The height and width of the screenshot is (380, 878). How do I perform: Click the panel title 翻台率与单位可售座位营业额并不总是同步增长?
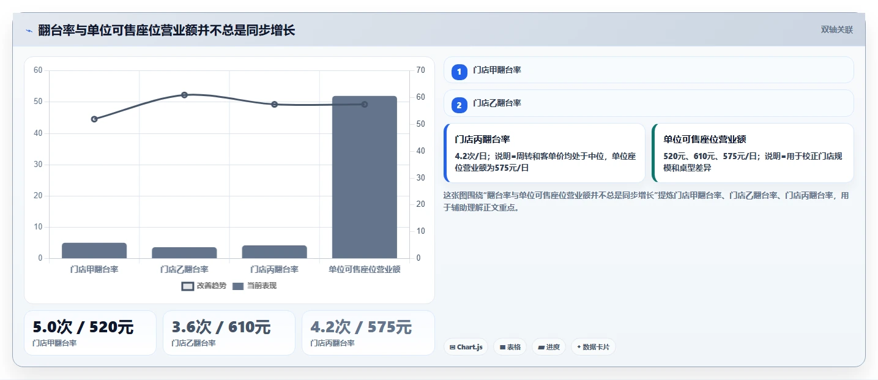pos(166,30)
